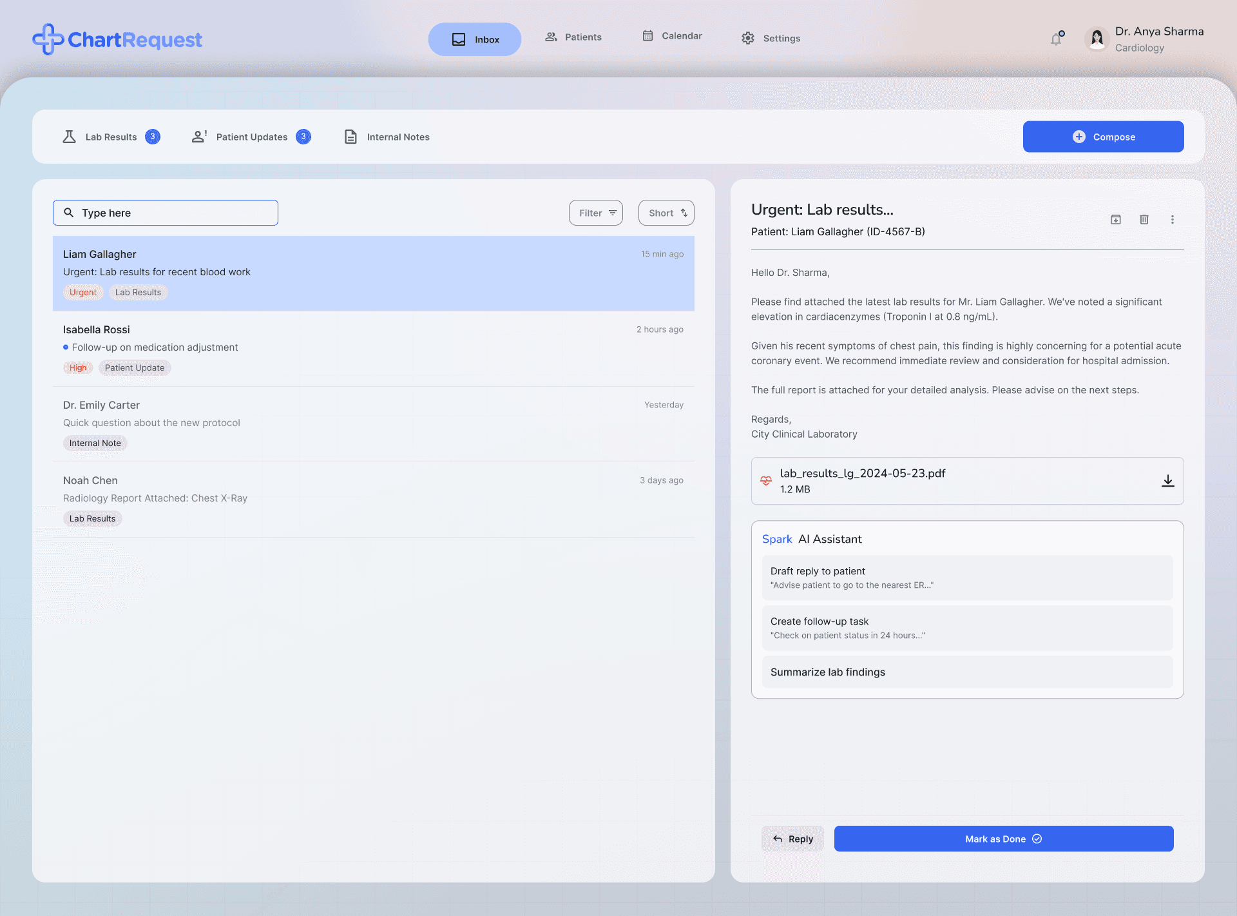
Task: Delete message using the trash icon
Action: [1144, 219]
